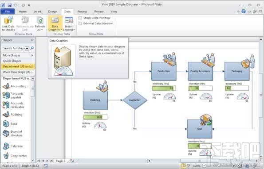Select the Bank shape icon
The width and height of the screenshot is (264, 169).
[6, 124]
